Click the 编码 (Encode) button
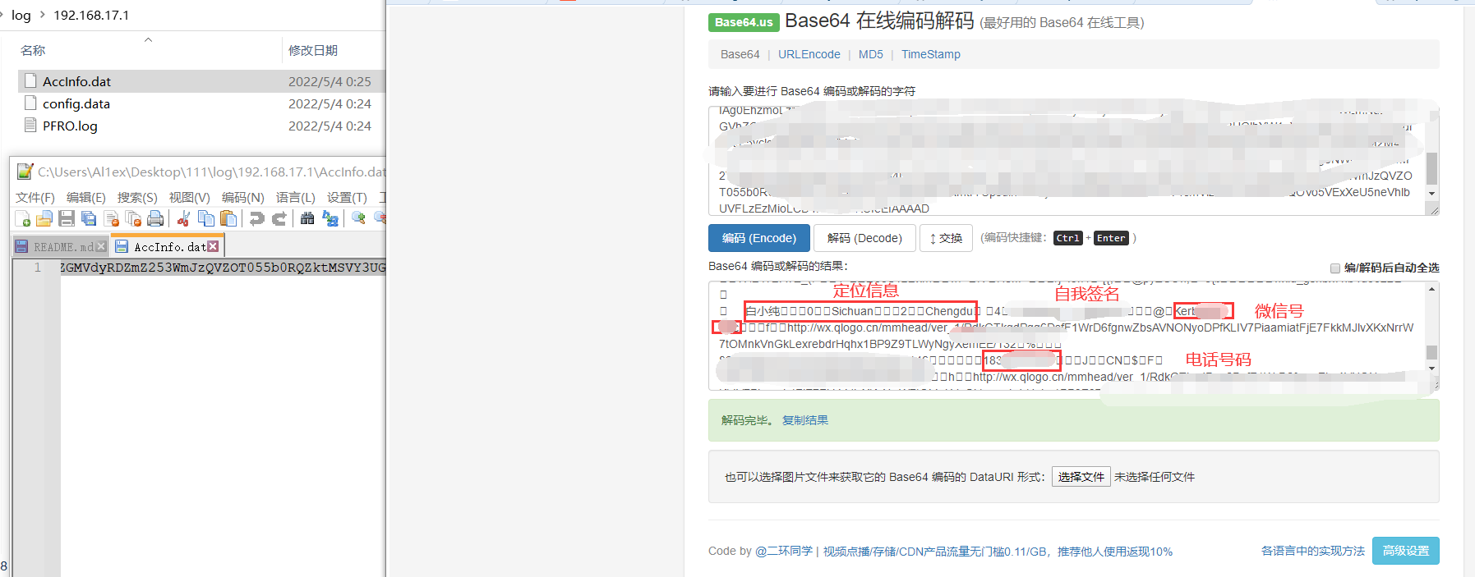Image resolution: width=1475 pixels, height=577 pixels. click(759, 238)
